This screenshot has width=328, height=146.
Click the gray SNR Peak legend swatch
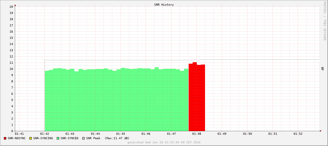tap(83, 138)
